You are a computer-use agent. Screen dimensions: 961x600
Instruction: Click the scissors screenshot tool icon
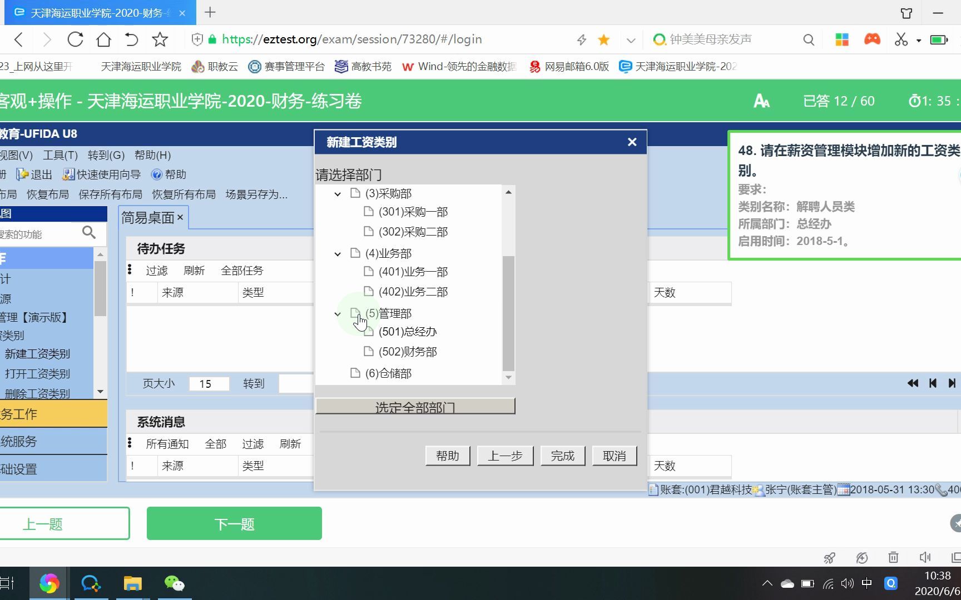pyautogui.click(x=901, y=39)
